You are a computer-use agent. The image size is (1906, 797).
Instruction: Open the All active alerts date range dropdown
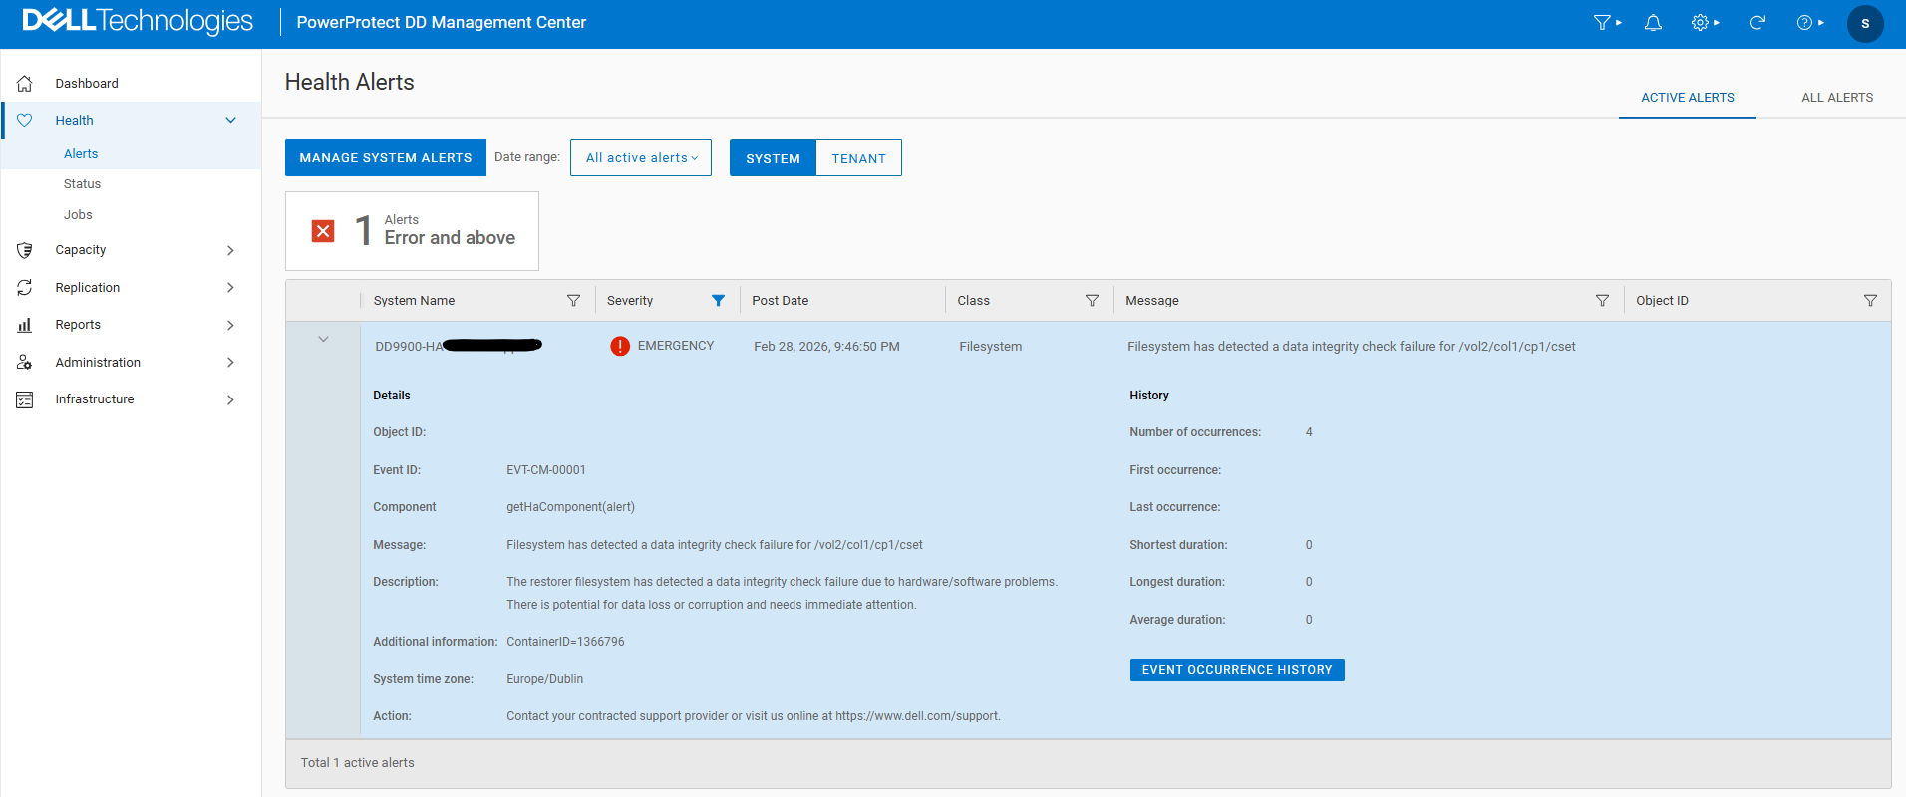pos(641,157)
